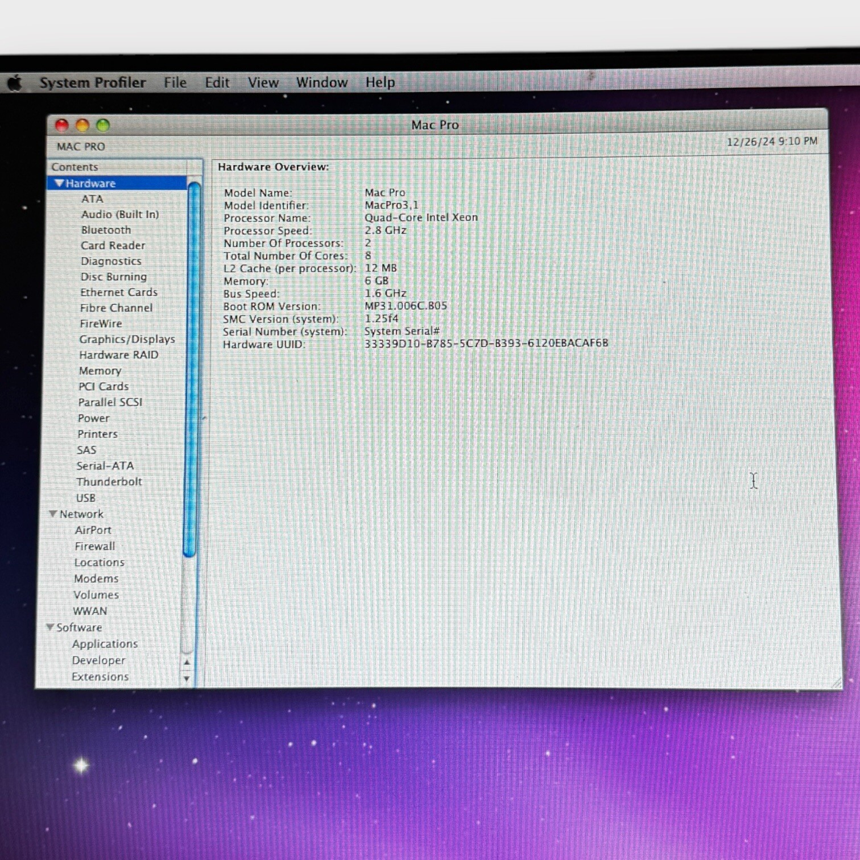
Task: Open the File menu
Action: (175, 82)
